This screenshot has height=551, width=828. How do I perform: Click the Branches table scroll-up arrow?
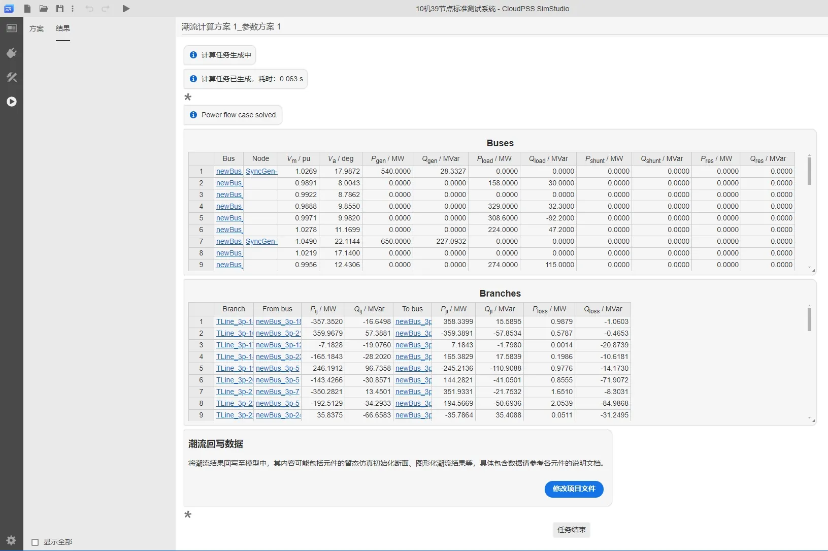(809, 306)
